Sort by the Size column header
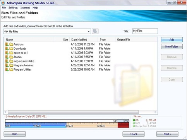 [61, 40]
